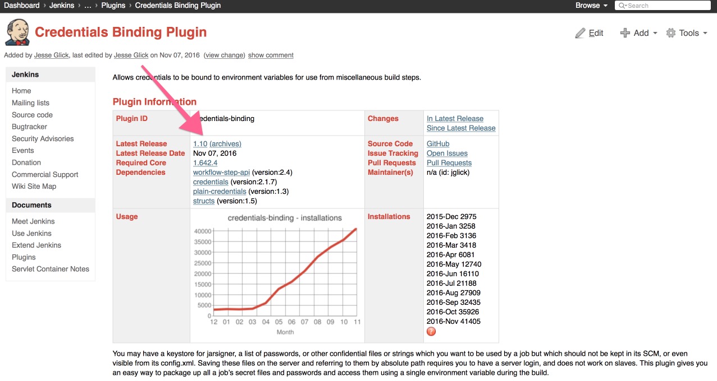
Task: Click the search magnifier icon
Action: pyautogui.click(x=622, y=6)
